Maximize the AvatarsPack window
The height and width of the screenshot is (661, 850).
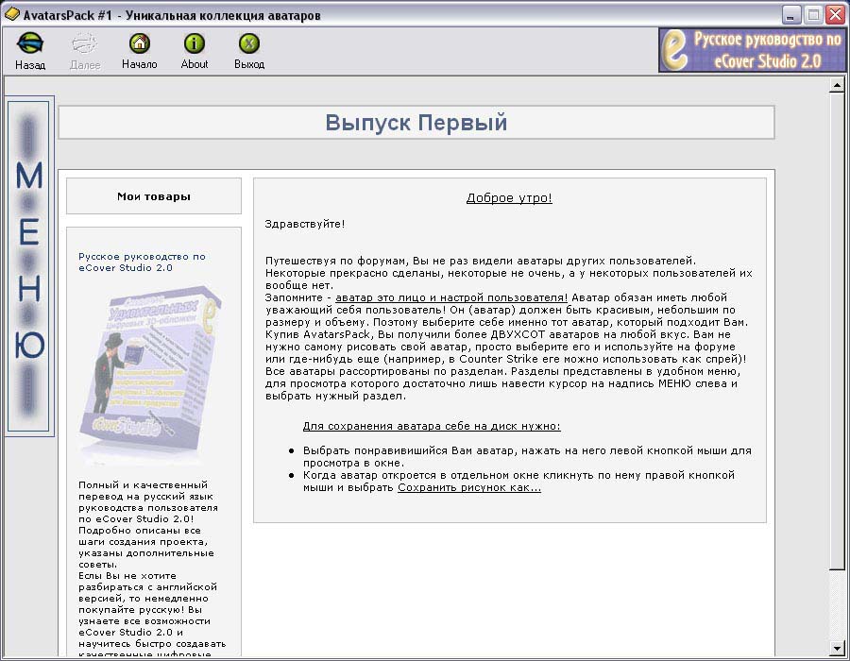tap(813, 14)
